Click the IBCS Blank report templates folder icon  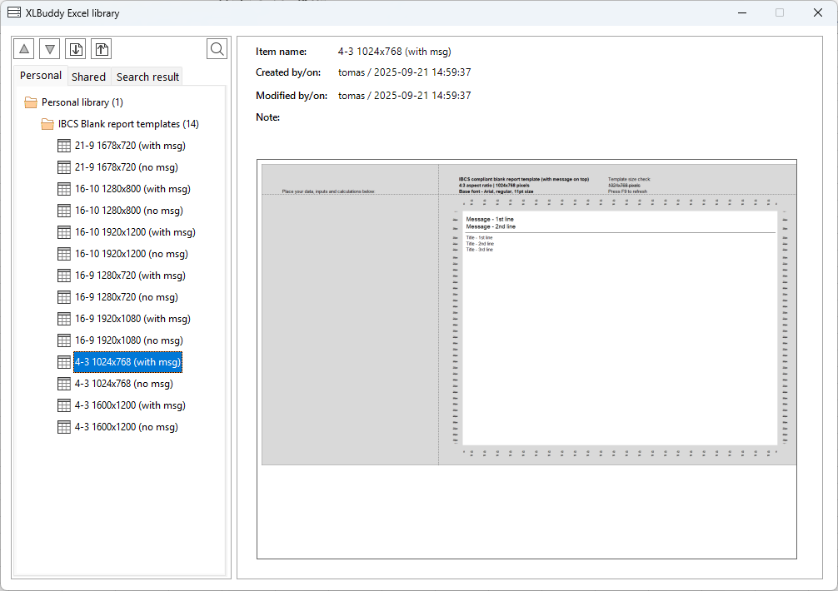point(47,124)
